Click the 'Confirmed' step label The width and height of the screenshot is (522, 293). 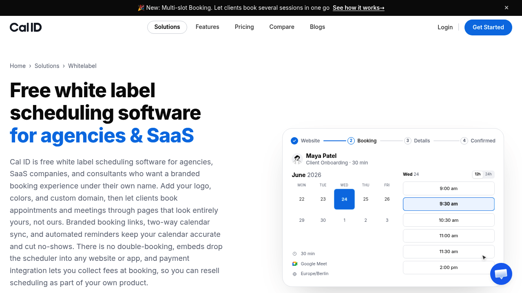tap(483, 141)
